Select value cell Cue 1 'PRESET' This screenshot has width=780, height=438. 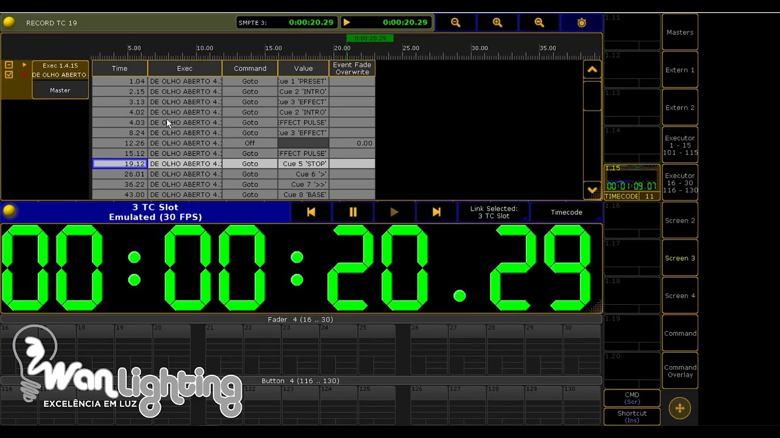[x=303, y=81]
